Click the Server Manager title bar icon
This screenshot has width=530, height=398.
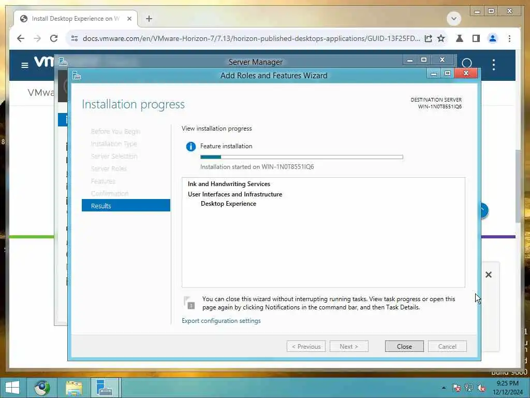click(x=63, y=62)
